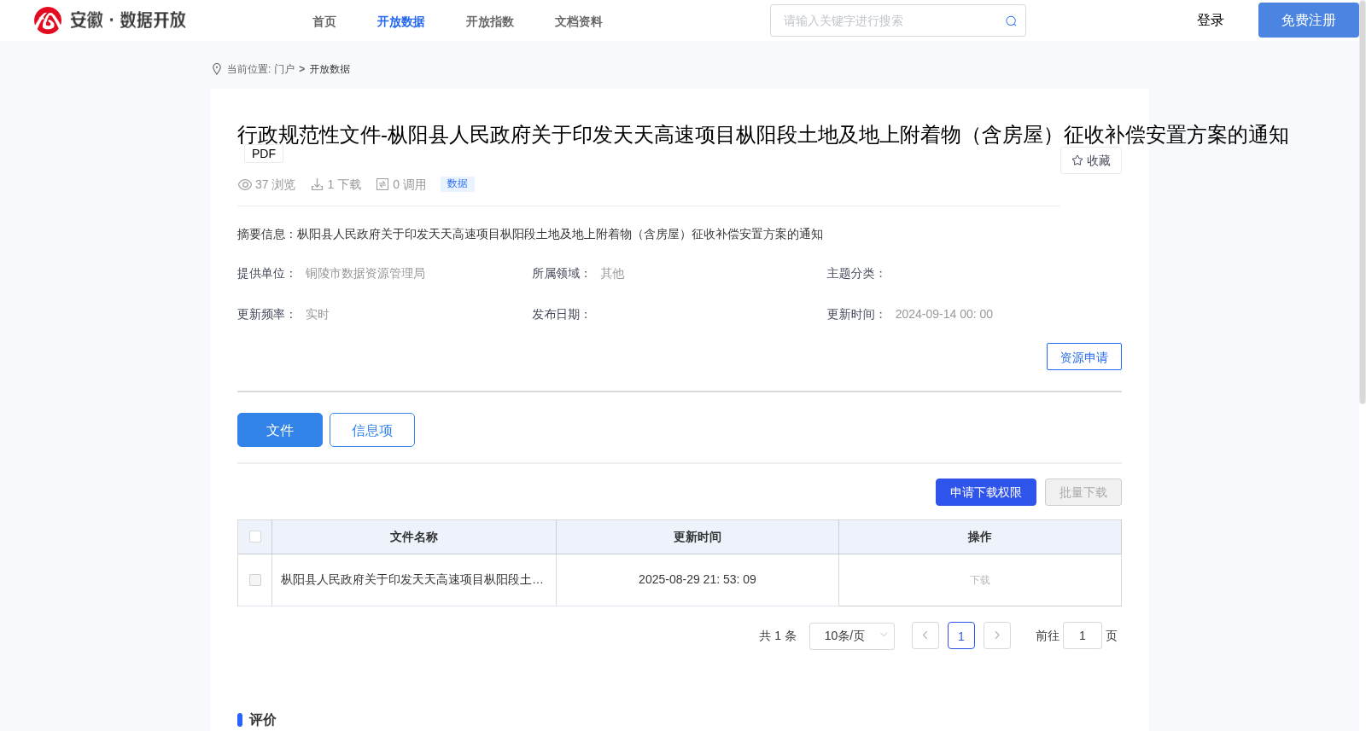Click the blue 数据 tag
Image resolution: width=1366 pixels, height=731 pixels.
tap(458, 183)
